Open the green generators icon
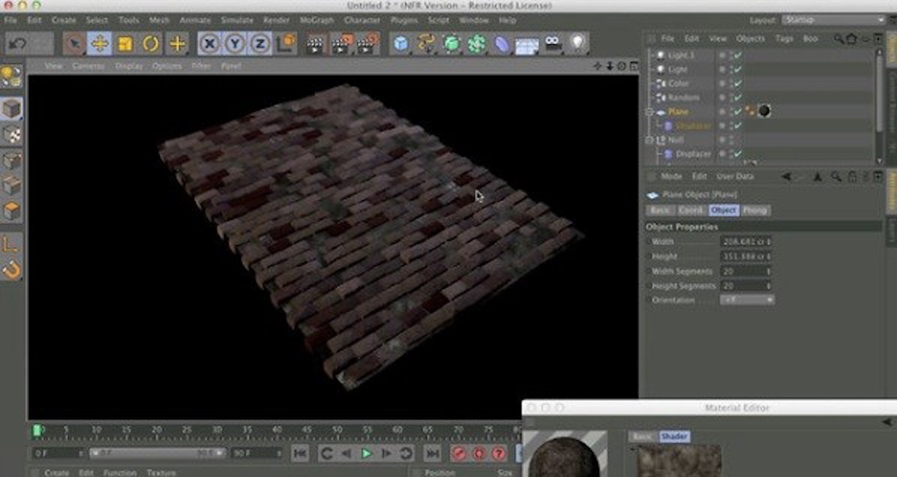 coord(451,44)
